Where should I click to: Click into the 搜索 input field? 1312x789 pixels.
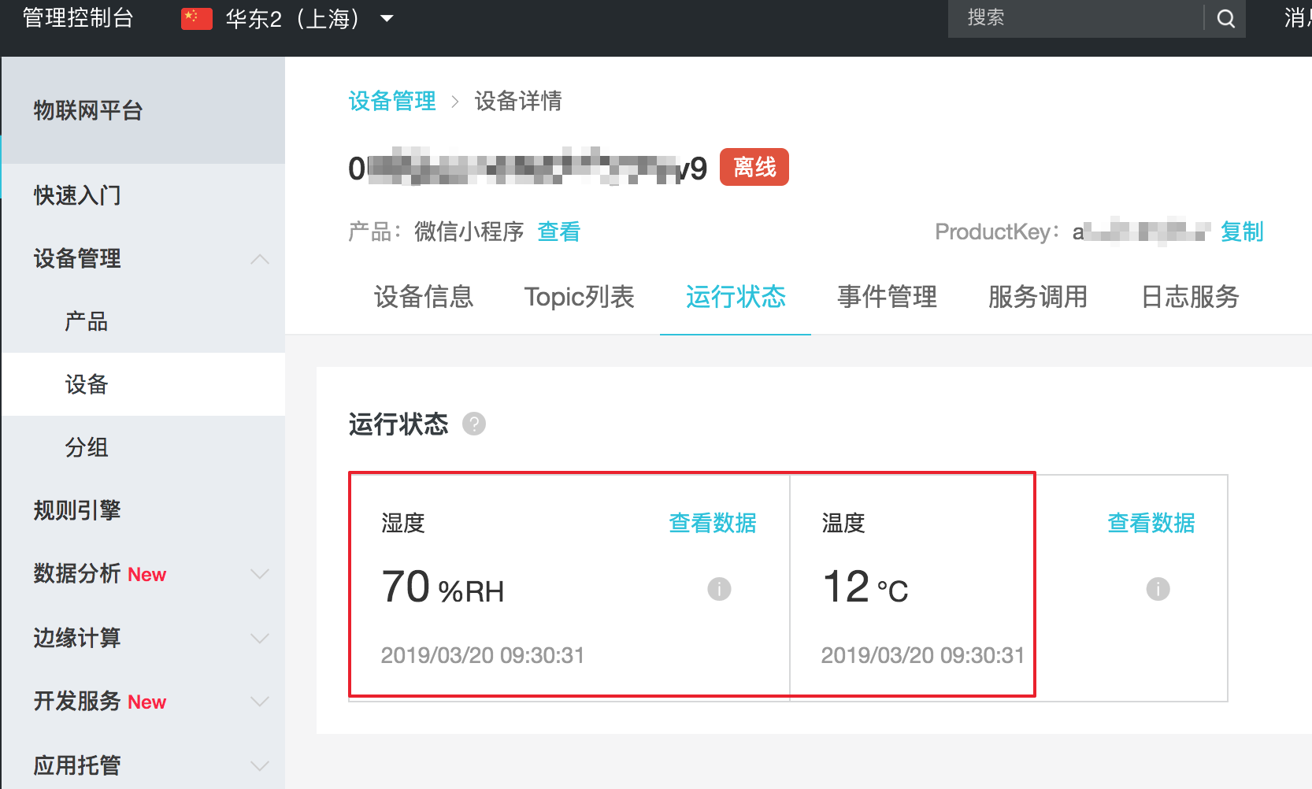(1075, 18)
